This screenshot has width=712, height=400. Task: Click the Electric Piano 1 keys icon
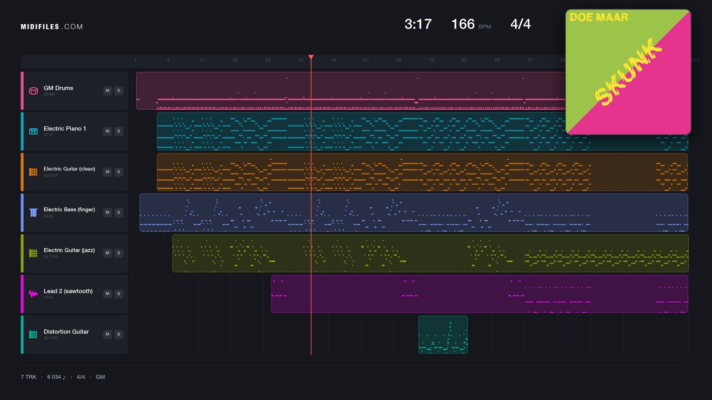(33, 131)
